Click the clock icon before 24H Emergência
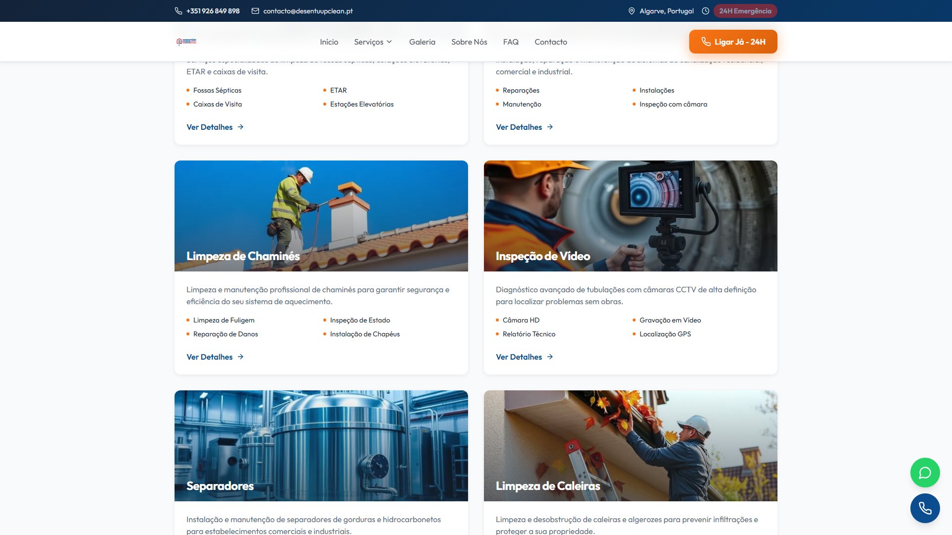 pyautogui.click(x=705, y=11)
